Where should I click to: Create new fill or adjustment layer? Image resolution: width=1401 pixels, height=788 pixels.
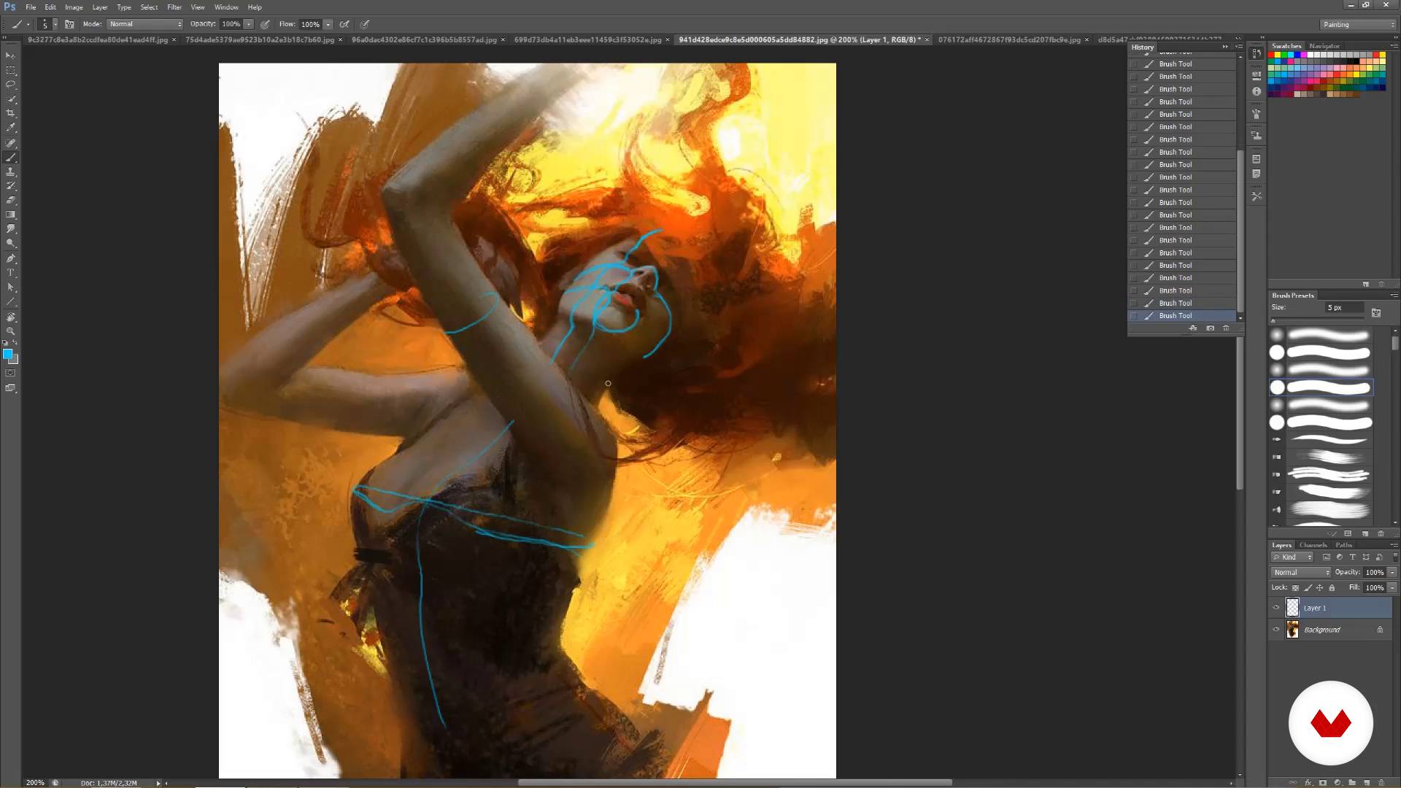[x=1338, y=782]
